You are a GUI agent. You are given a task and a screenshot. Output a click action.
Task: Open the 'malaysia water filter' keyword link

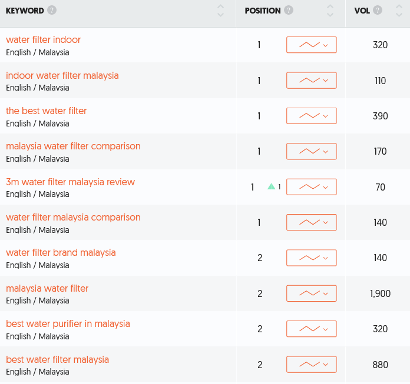(x=47, y=289)
